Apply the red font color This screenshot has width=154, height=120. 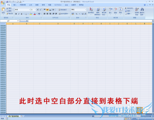pyautogui.click(x=35, y=14)
